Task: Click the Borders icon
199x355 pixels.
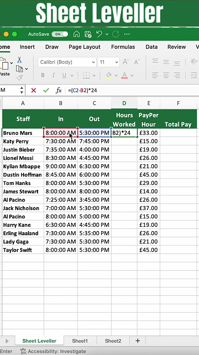Action: [x=86, y=75]
